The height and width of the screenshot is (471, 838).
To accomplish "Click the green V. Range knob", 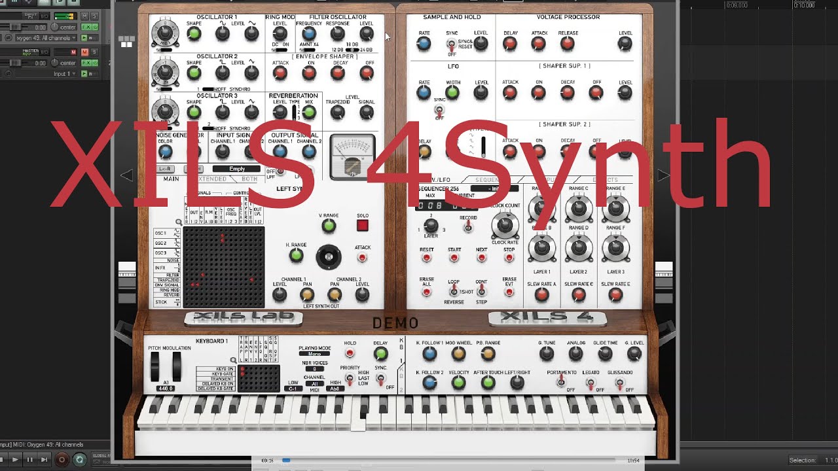I will pos(329,226).
